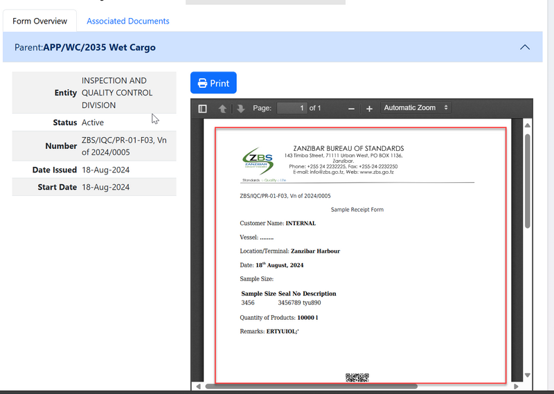Open the Automatic Zoom dropdown
Viewport: 554px width, 394px height.
tap(415, 108)
